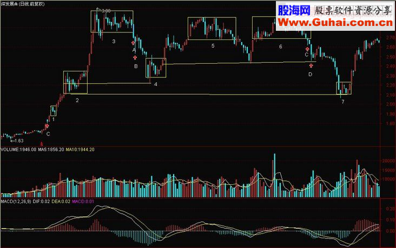This screenshot has height=248, width=396.
Task: Click the 2.10 price axis label
Action: pyautogui.click(x=390, y=95)
